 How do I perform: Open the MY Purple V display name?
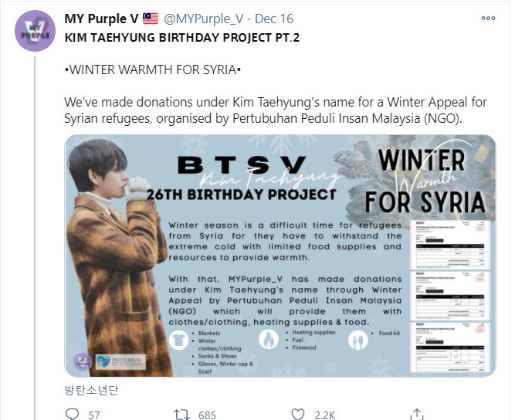tap(101, 19)
